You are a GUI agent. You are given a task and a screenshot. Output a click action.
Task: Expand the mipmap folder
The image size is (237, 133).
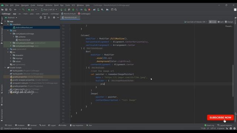coord(11,58)
